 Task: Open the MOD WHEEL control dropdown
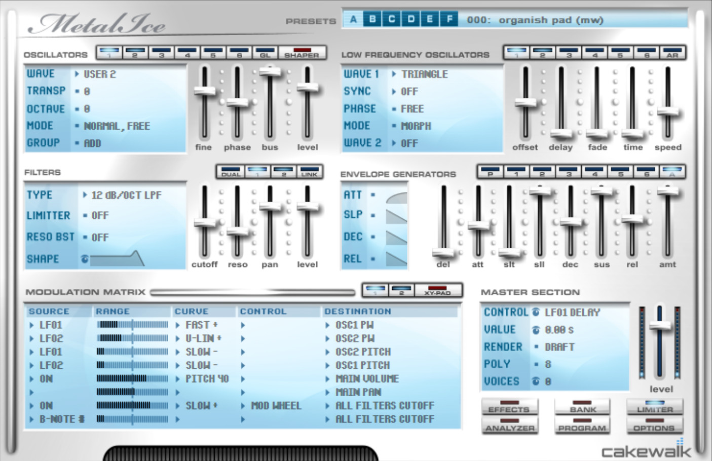pyautogui.click(x=271, y=406)
